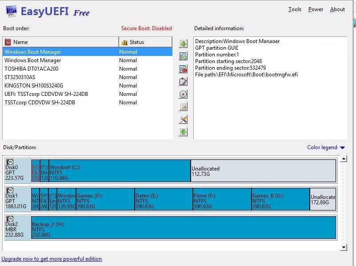Viewport: 356px width, 266px height.
Task: Click the Secure Boot: Disabled text
Action: pyautogui.click(x=146, y=28)
